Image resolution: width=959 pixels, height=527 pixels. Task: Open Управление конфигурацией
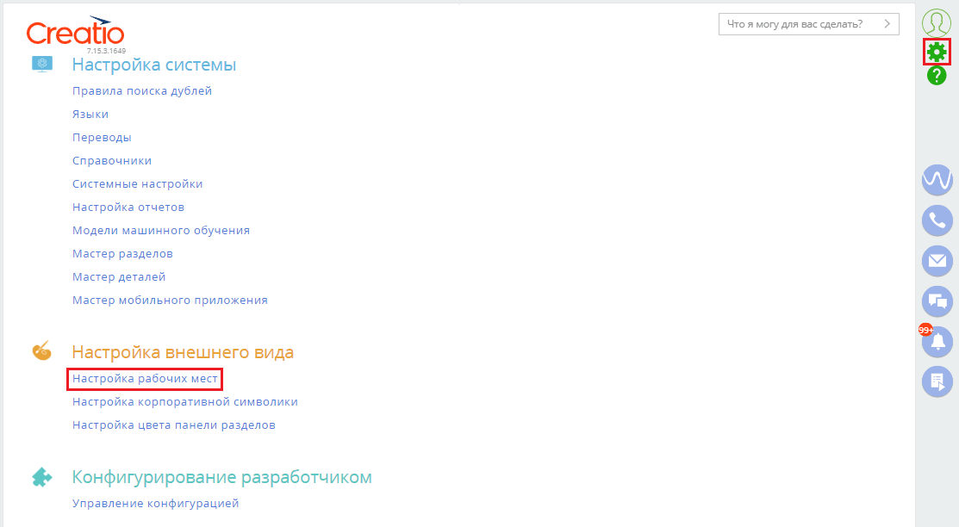point(155,503)
